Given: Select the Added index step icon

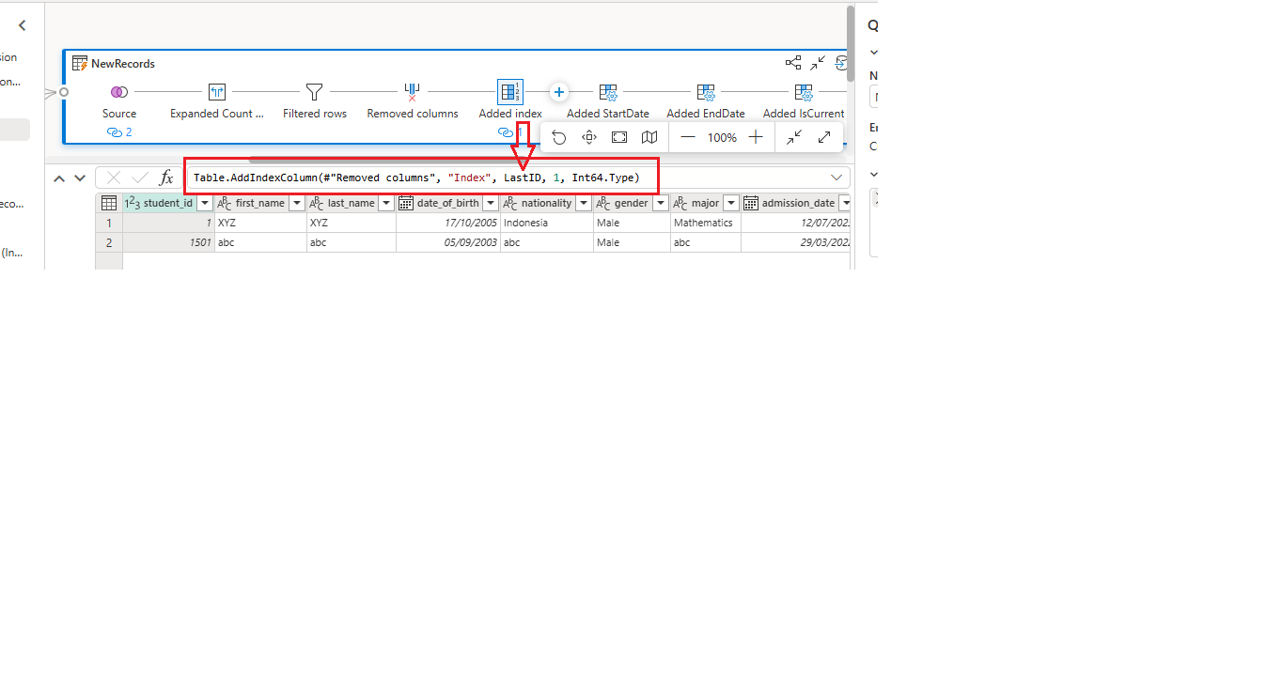Looking at the screenshot, I should pyautogui.click(x=510, y=92).
